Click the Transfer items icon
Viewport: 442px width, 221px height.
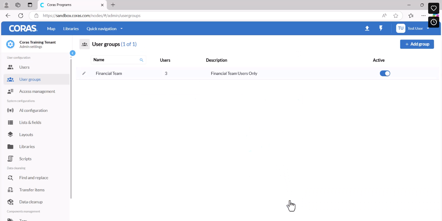pos(10,190)
